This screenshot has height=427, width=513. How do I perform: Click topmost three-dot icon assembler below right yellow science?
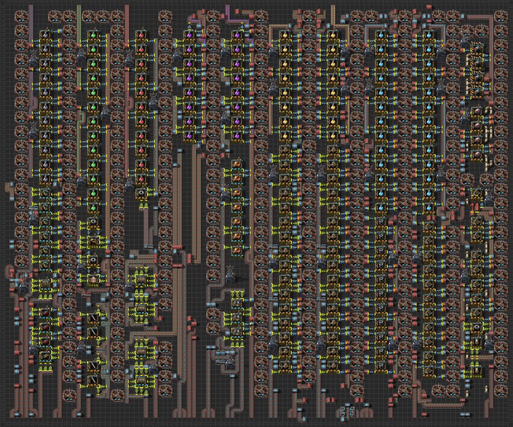pos(333,150)
